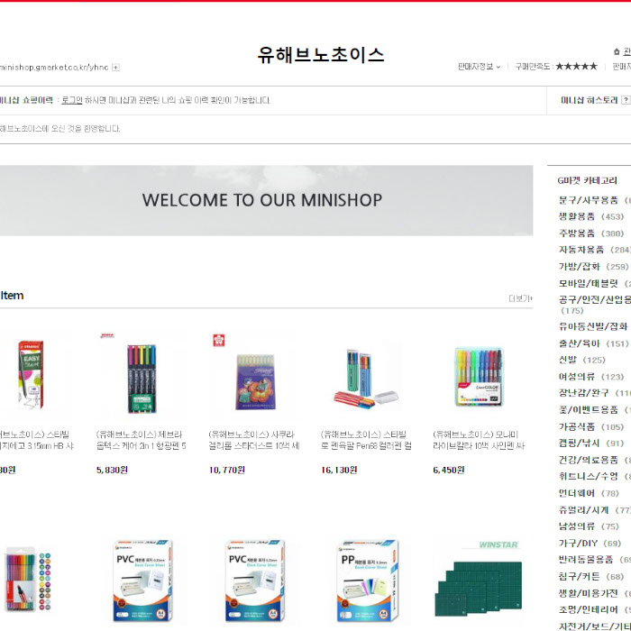Viewport: 631px width, 631px height.
Task: Click the minishop history help question icon
Action: pyautogui.click(x=626, y=100)
